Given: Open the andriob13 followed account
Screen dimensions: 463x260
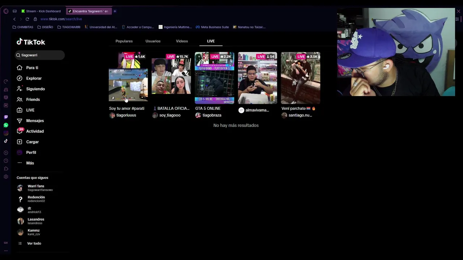Looking at the screenshot, I should click(30, 210).
